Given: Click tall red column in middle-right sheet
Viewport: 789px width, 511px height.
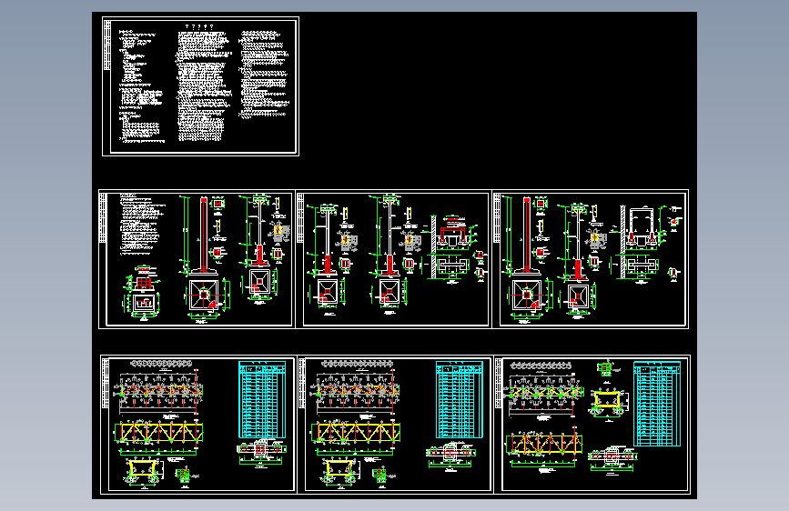Looking at the screenshot, I should coord(526,235).
